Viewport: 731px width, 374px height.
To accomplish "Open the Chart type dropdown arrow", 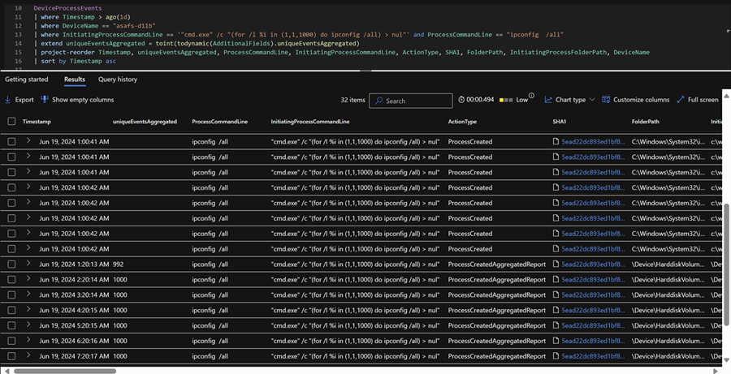I will click(x=592, y=100).
